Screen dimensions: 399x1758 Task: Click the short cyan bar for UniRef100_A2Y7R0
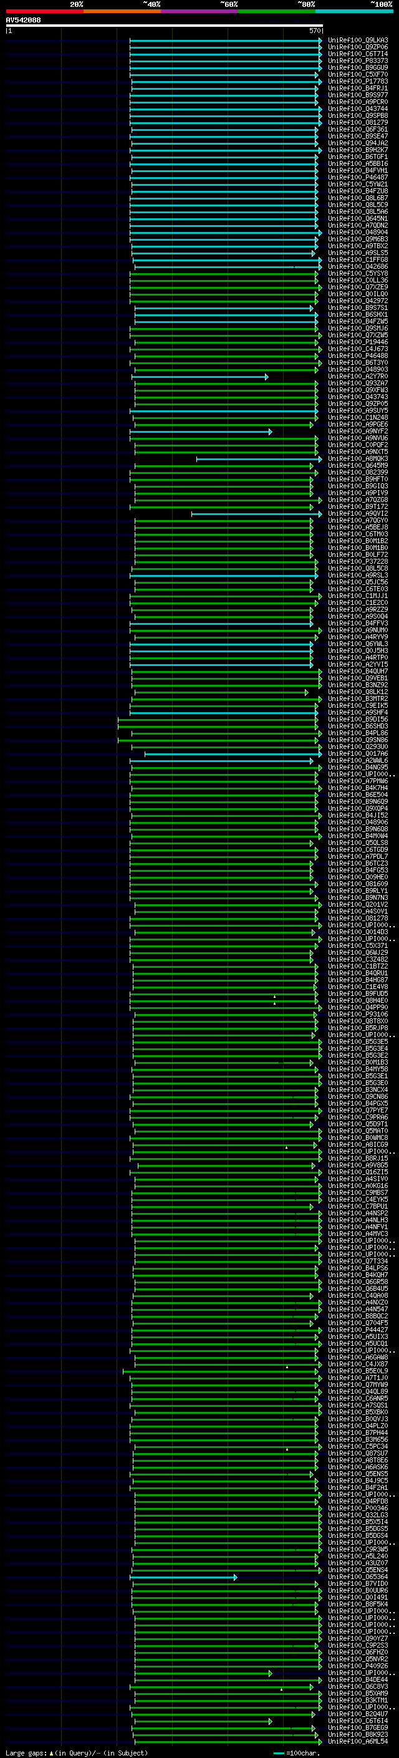(x=199, y=377)
